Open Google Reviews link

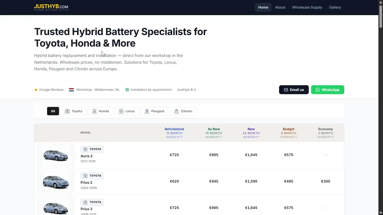pos(51,90)
